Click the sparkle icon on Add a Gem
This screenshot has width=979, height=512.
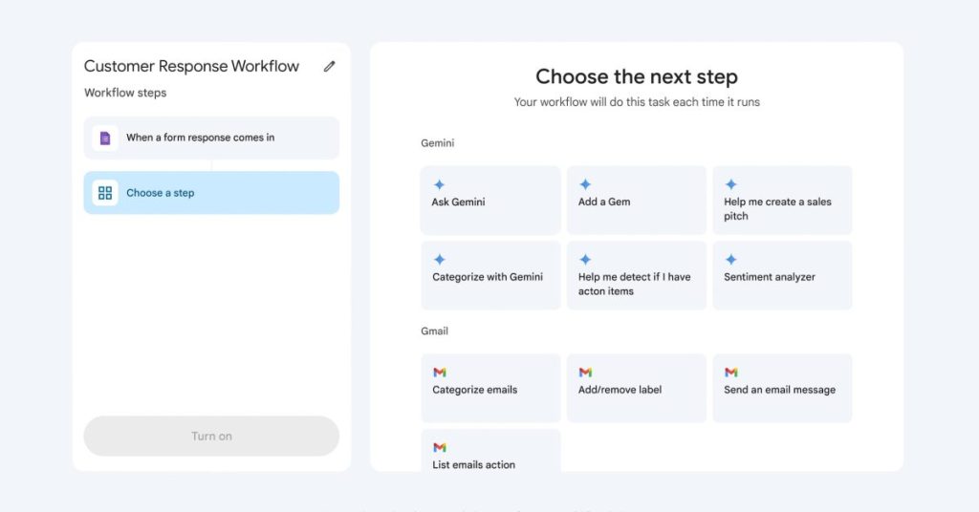pos(585,184)
